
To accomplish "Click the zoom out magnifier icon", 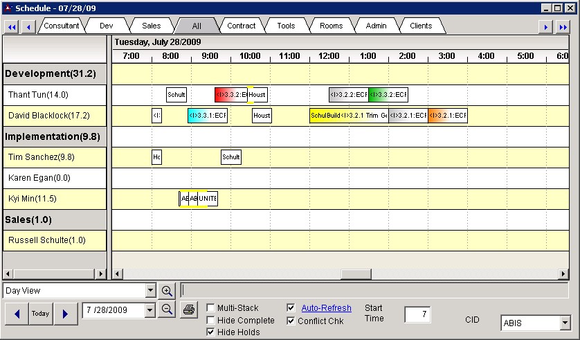I will 167,310.
